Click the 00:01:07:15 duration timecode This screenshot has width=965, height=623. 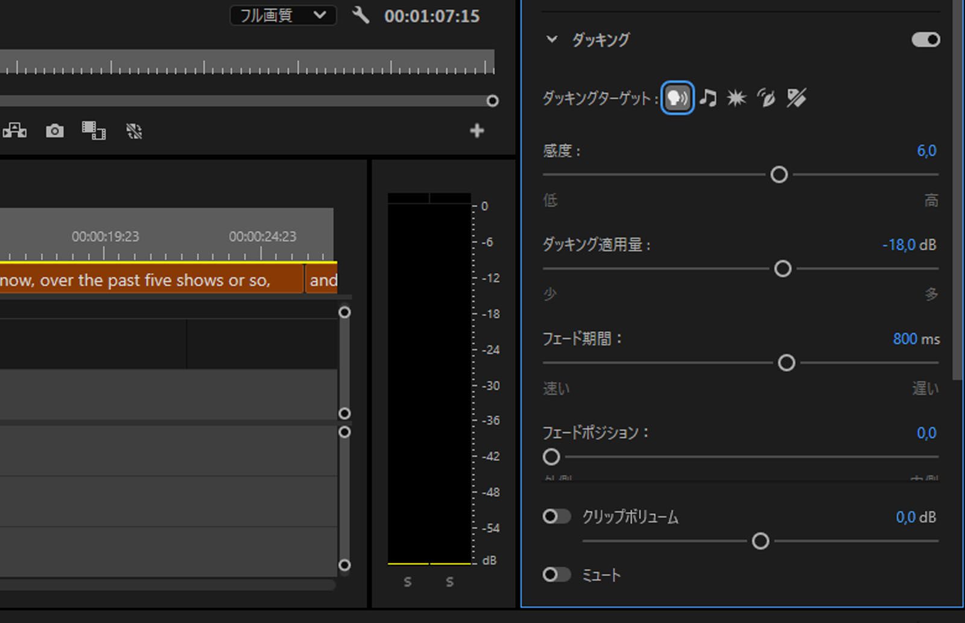[432, 16]
